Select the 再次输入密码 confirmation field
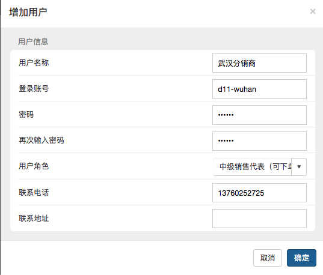The height and width of the screenshot is (275, 323). tap(259, 141)
